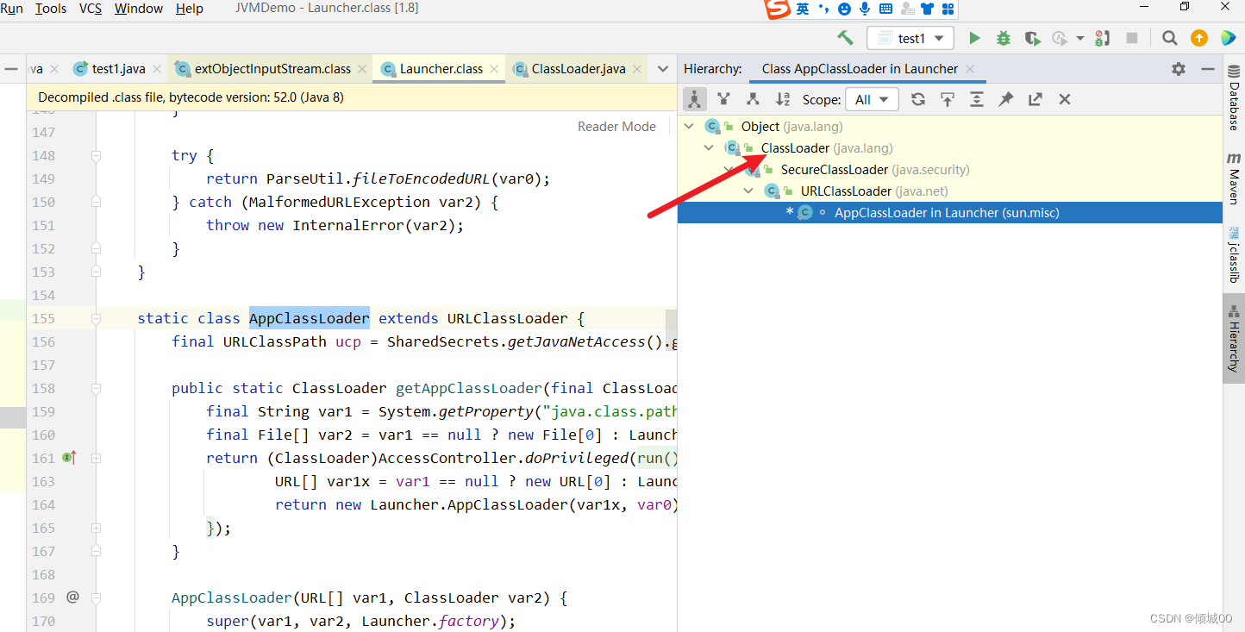1245x632 pixels.
Task: Close the ClassLoader.java tab
Action: click(637, 69)
